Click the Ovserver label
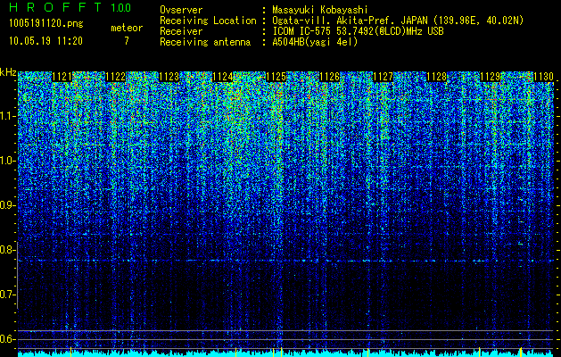The height and width of the screenshot is (357, 561). pyautogui.click(x=181, y=10)
